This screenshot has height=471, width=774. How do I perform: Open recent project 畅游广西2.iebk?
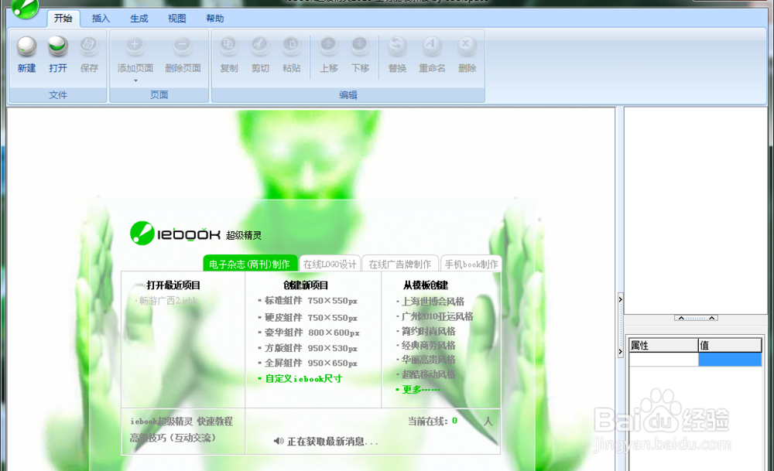pyautogui.click(x=167, y=300)
